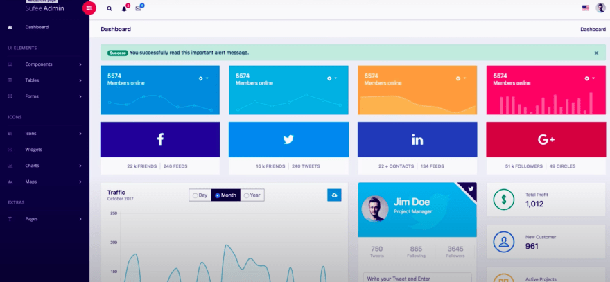
Task: Click the 51 k FOLLOWERS text
Action: (523, 166)
